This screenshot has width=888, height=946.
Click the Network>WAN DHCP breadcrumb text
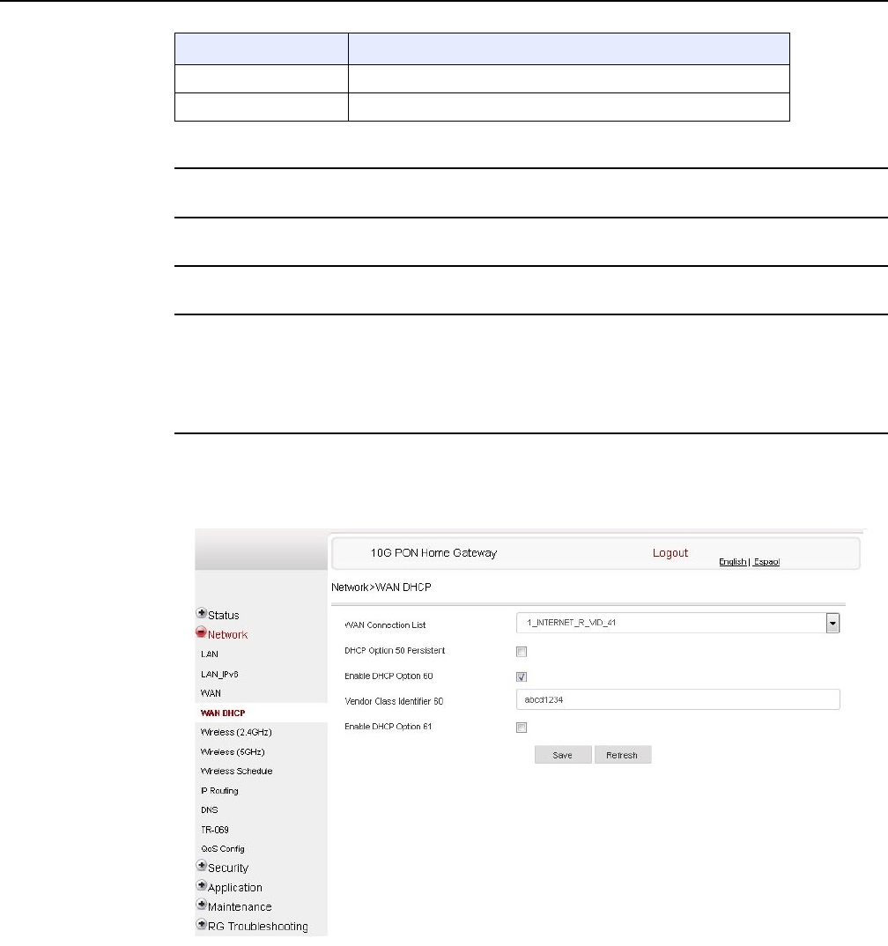click(x=381, y=588)
